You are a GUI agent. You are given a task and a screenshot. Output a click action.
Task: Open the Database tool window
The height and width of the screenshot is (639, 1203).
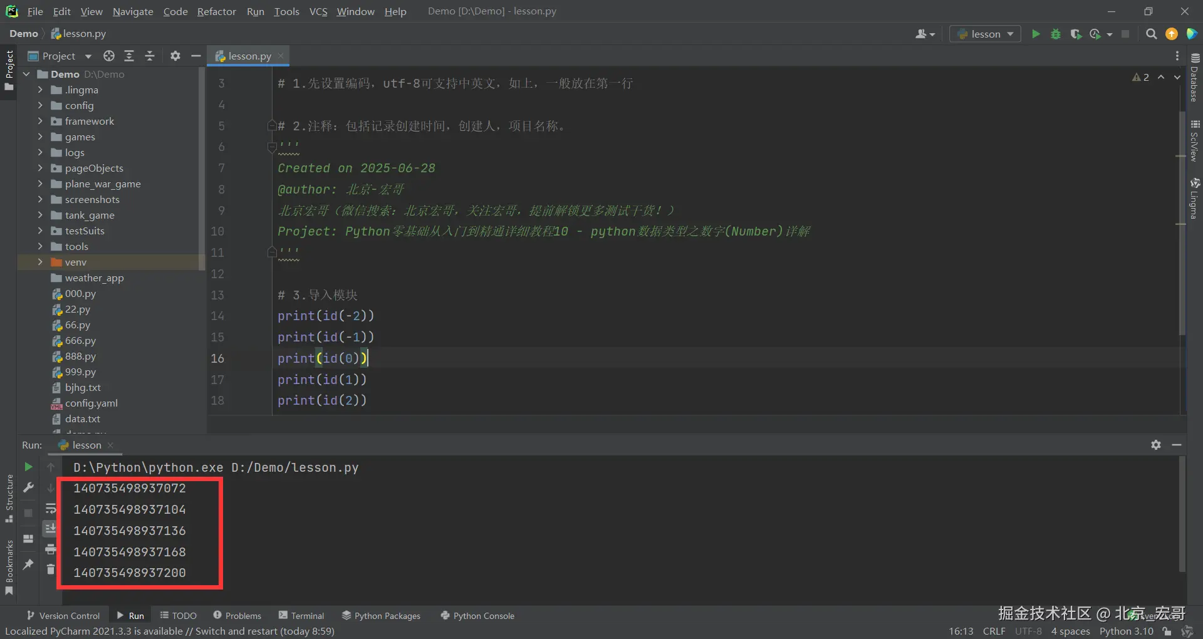(x=1194, y=78)
